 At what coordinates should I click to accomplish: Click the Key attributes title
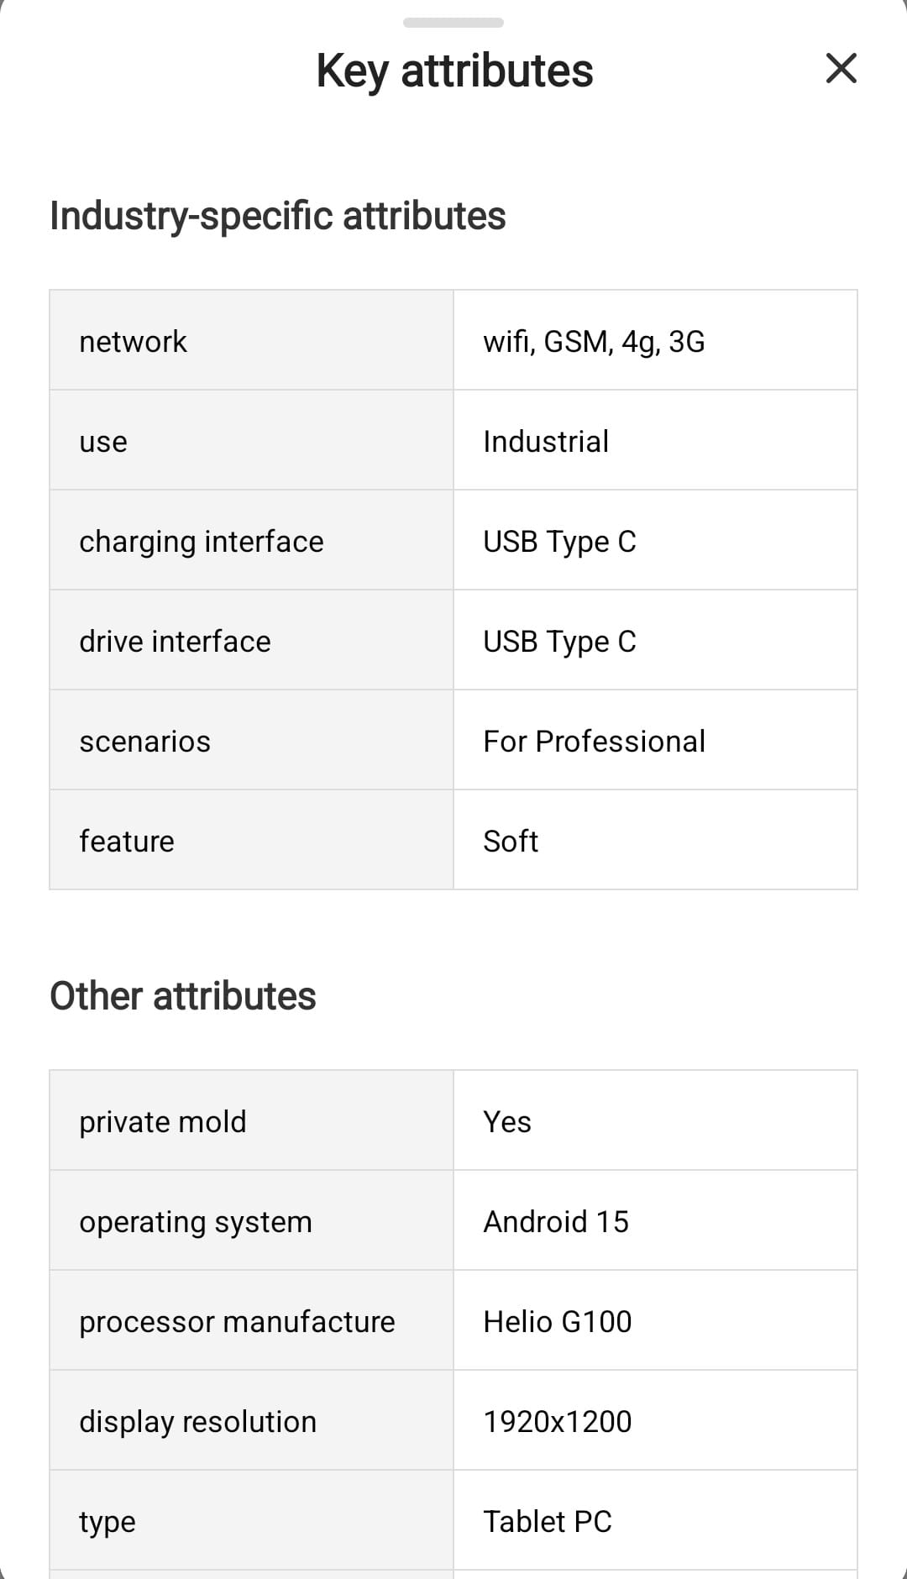point(454,71)
